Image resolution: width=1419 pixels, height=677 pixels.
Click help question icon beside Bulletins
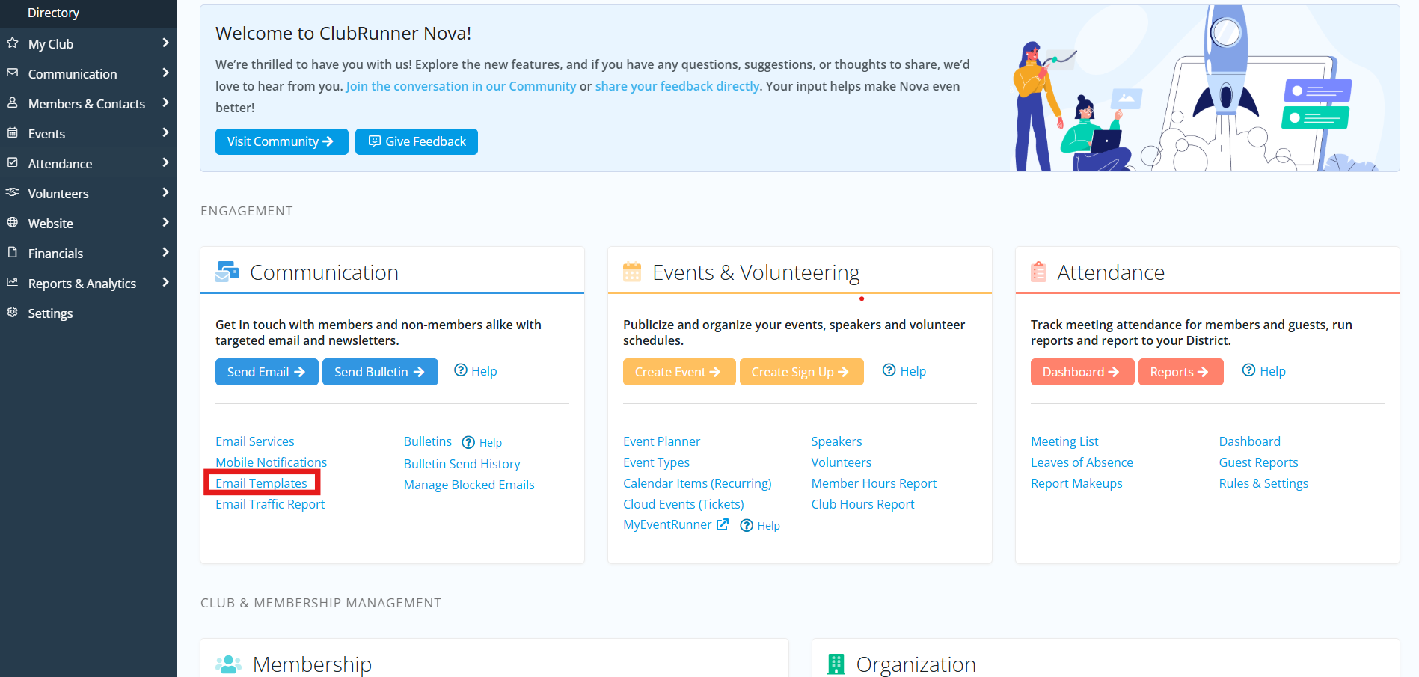click(468, 442)
